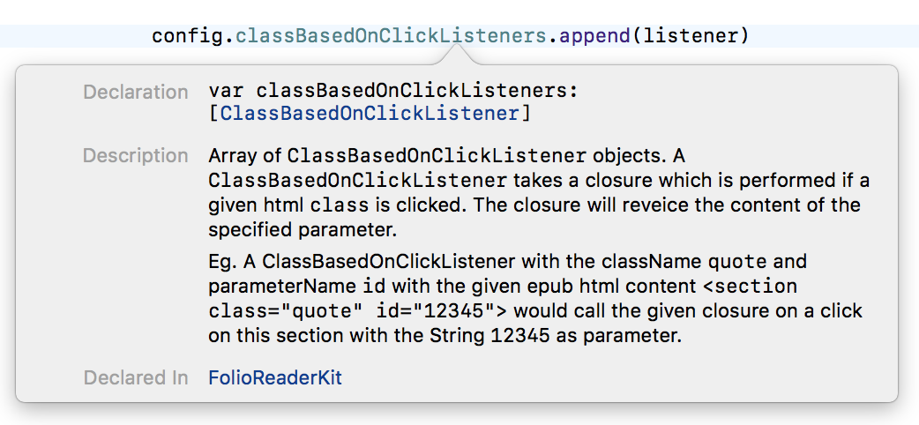919x425 pixels.
Task: Open the blue ClassBasedOnClickListener type link
Action: pos(370,113)
